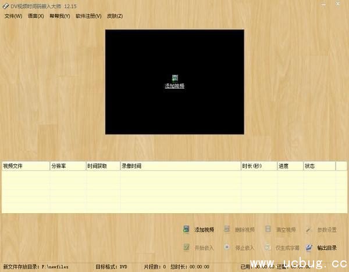Click the 仅生成字幕 generate subtitles only button

click(282, 248)
